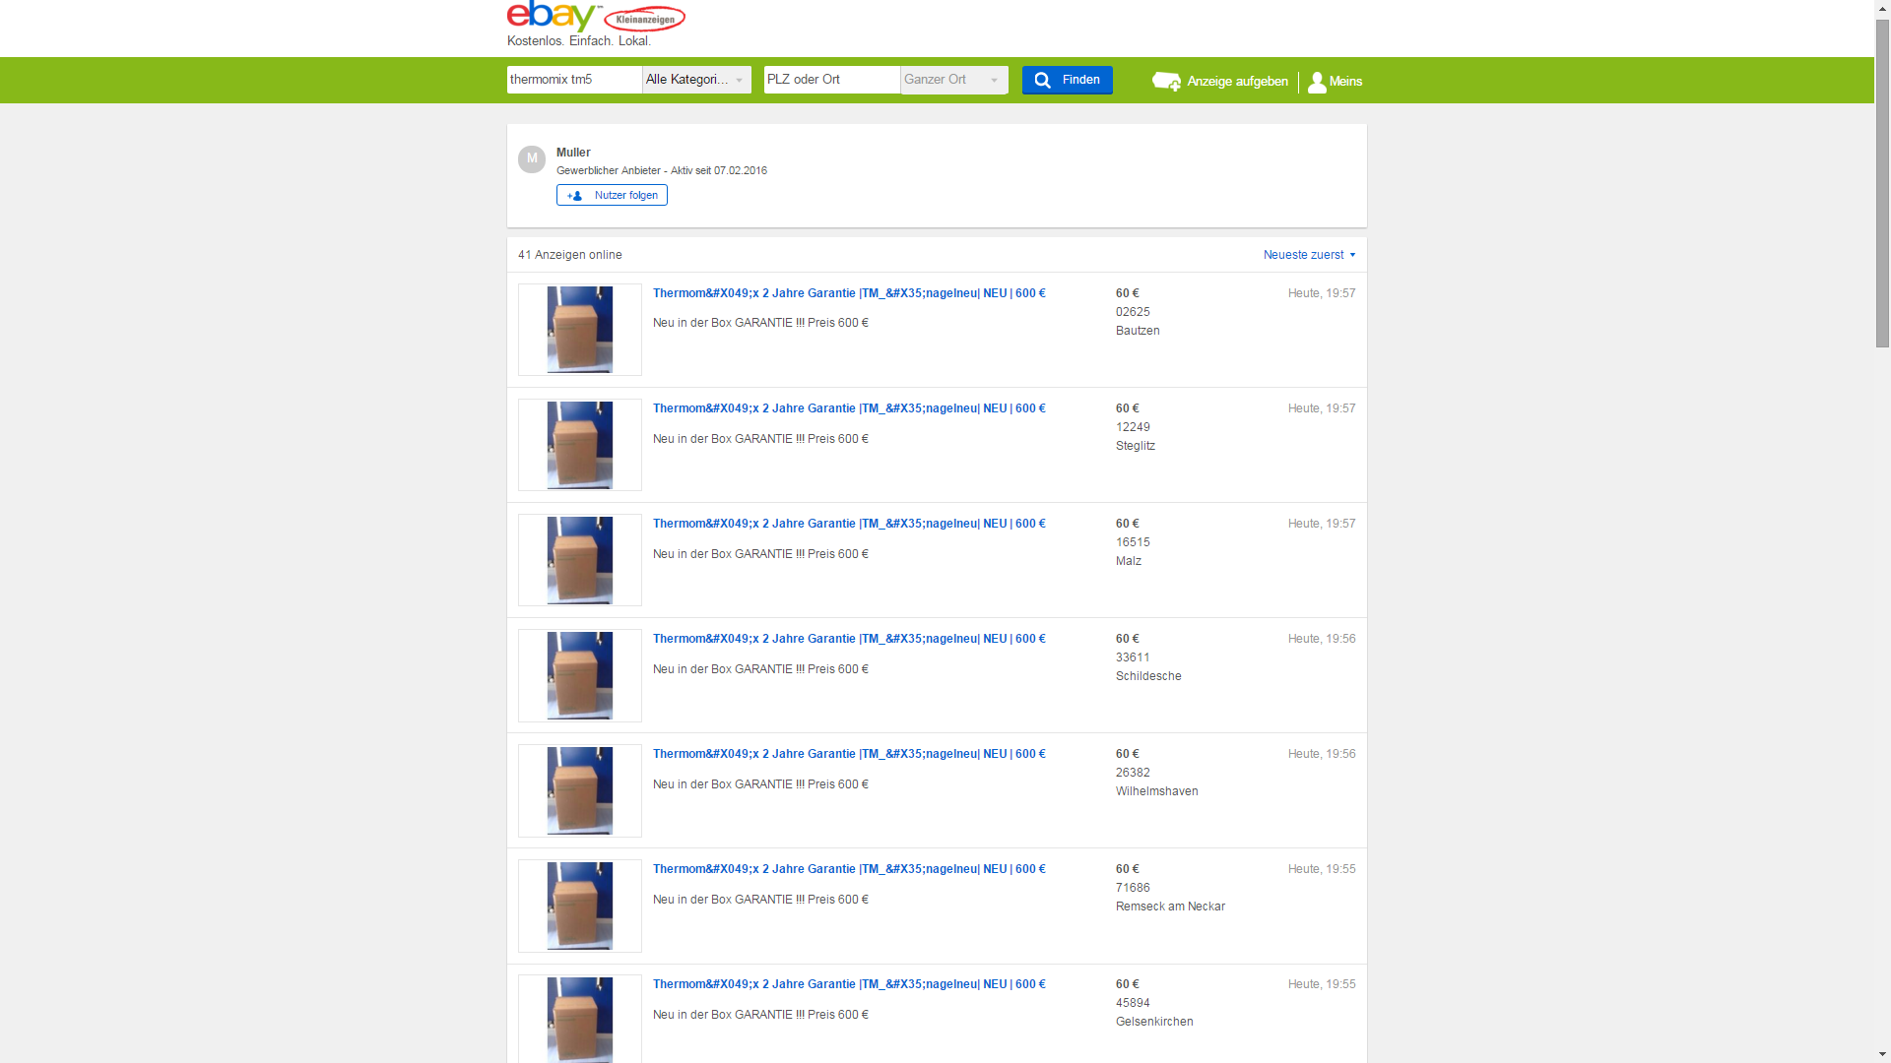
Task: Click the Remseck am Neckar listing thumbnail
Action: click(580, 906)
